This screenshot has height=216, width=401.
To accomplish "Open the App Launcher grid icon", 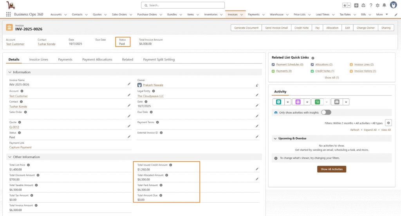I will point(8,14).
